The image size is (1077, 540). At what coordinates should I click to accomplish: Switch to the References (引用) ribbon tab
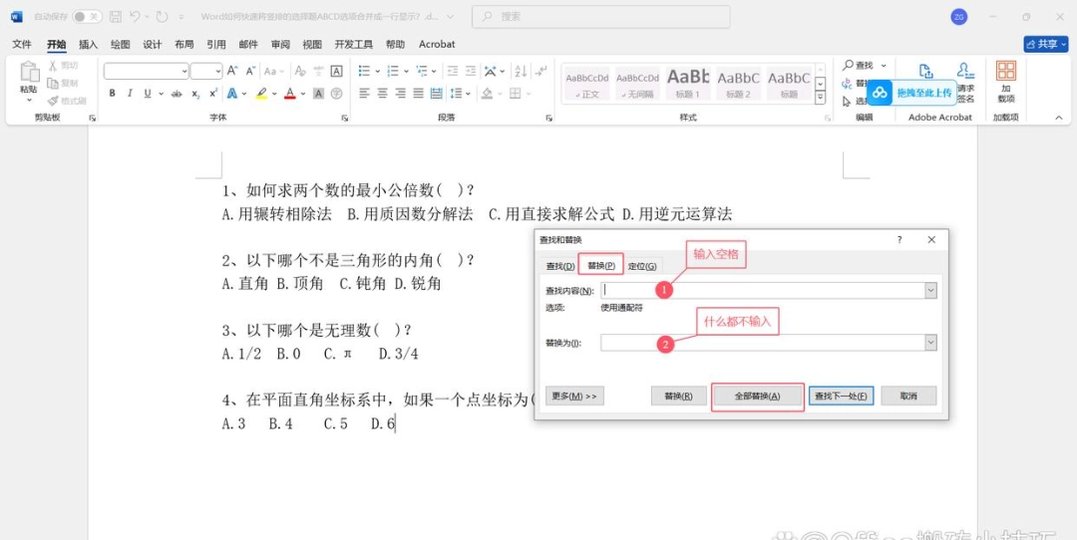(216, 44)
